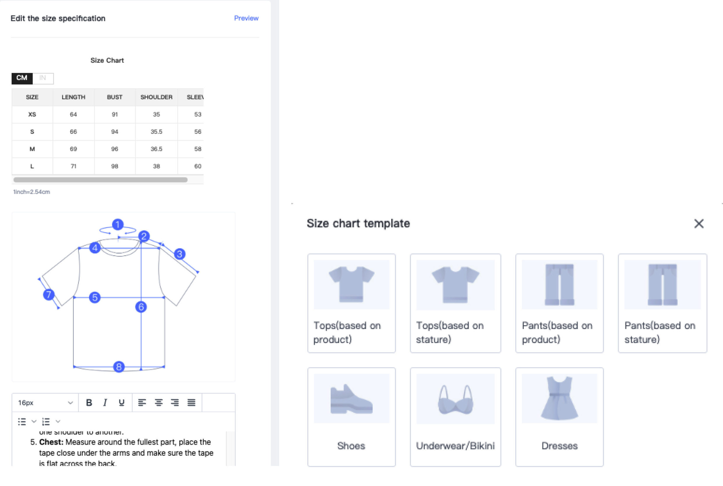Insert a numbered list
The height and width of the screenshot is (486, 723).
46,421
